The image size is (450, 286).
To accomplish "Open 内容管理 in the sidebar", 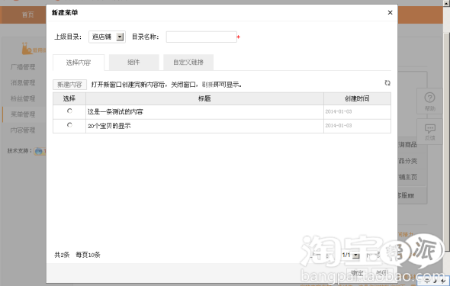I will click(23, 130).
